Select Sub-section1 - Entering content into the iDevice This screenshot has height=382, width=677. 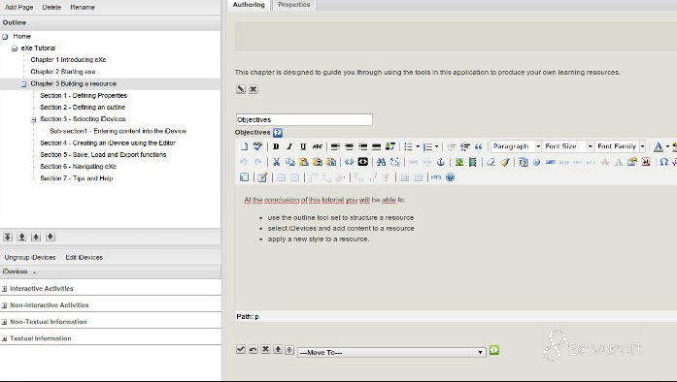click(x=118, y=131)
